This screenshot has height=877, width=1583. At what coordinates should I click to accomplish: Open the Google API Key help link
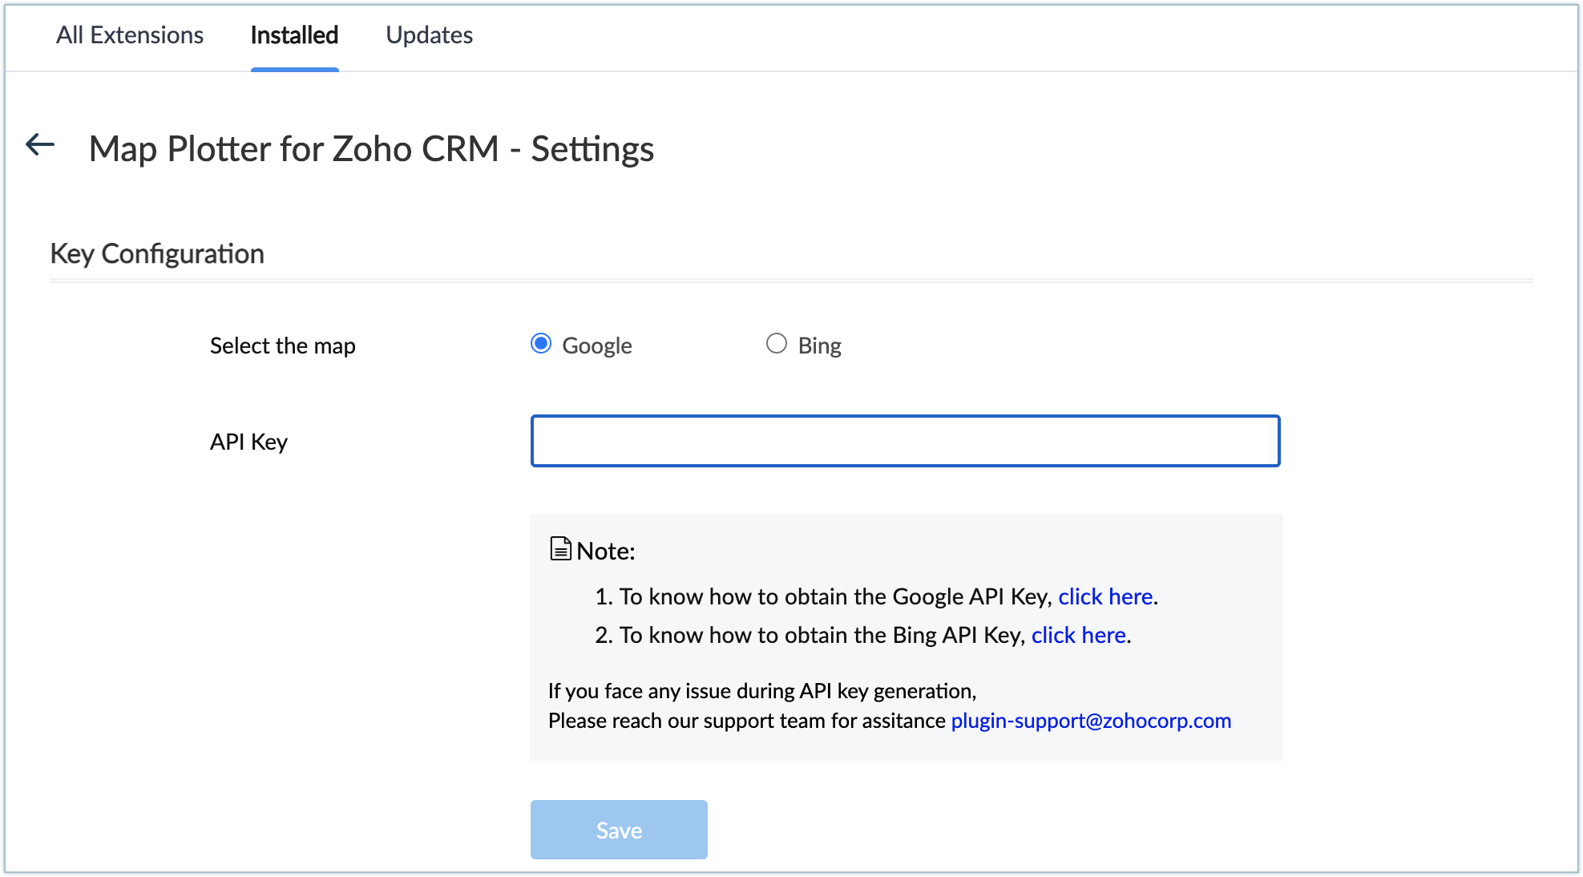[x=1104, y=596]
